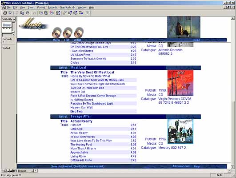Image resolution: width=236 pixels, height=178 pixels.
Task: Click catalogue value Mercury 532 847 2
Action: (x=172, y=148)
